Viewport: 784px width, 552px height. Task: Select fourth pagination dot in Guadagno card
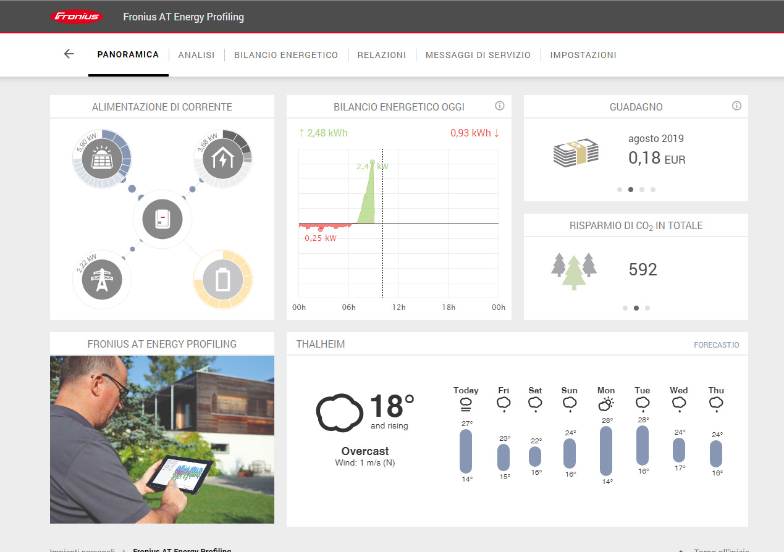pyautogui.click(x=653, y=190)
